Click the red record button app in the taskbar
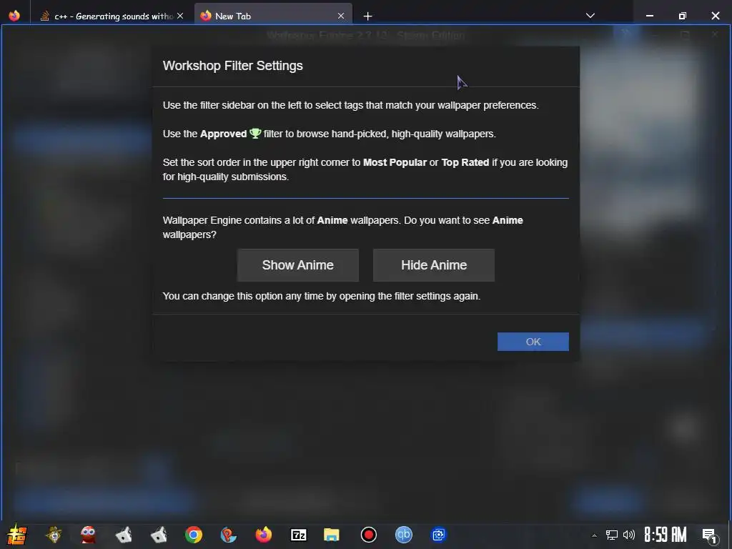Screen dimensions: 732x549 (369, 535)
